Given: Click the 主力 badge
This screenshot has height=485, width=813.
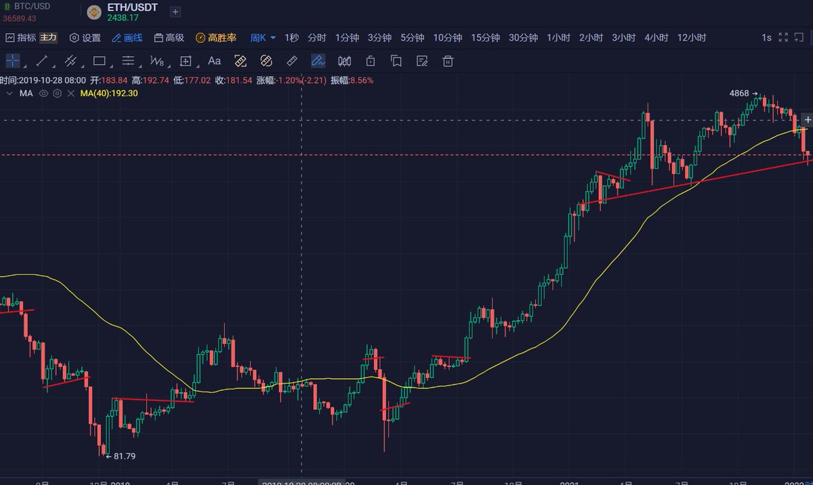Looking at the screenshot, I should (x=48, y=38).
